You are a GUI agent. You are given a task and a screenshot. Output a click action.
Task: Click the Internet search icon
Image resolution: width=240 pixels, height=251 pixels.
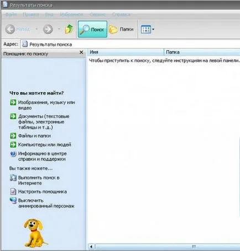13,178
